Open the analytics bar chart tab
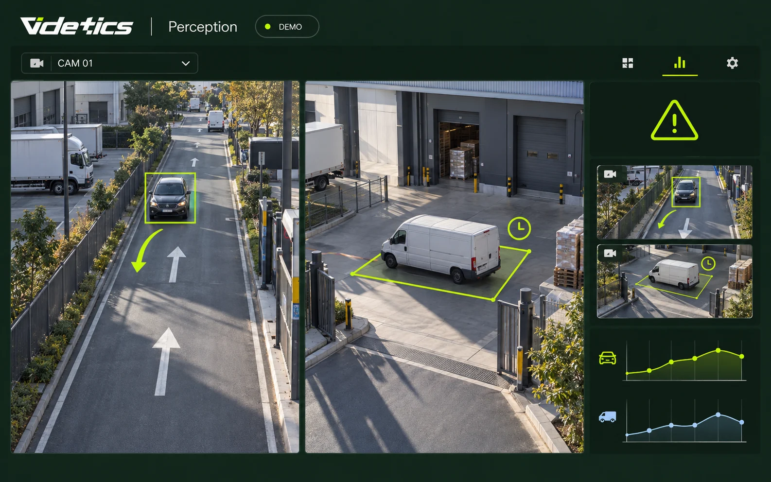 [x=680, y=63]
